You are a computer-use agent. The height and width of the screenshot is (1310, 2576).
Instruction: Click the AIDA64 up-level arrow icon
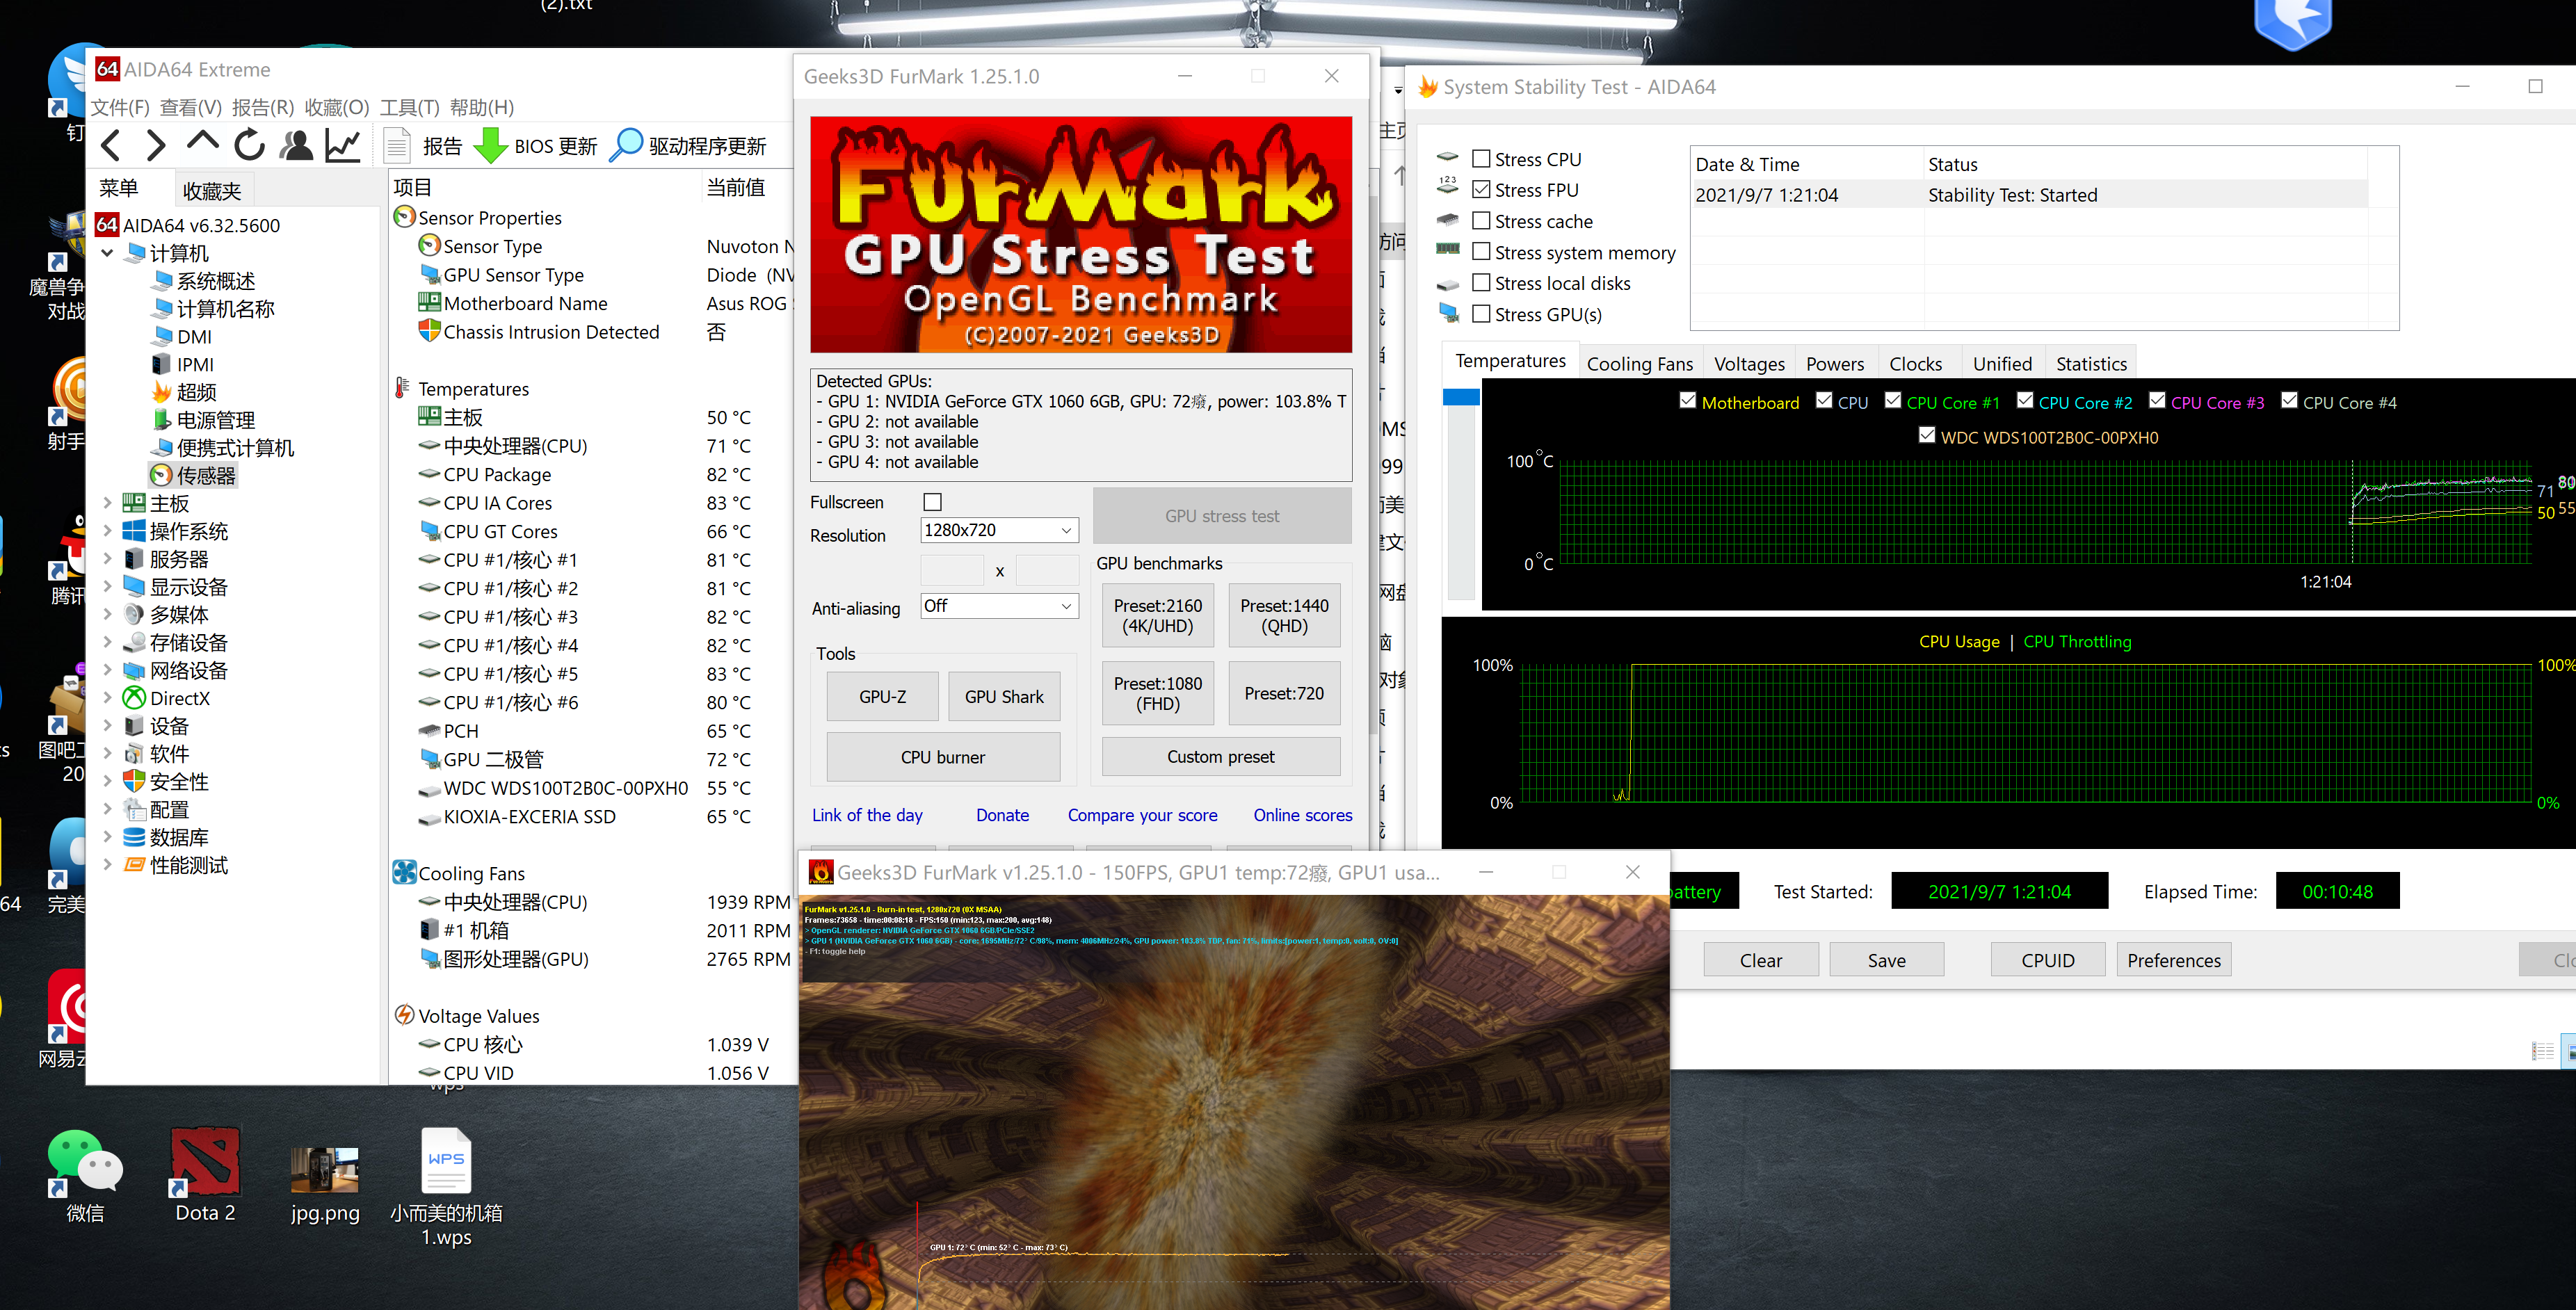point(203,143)
